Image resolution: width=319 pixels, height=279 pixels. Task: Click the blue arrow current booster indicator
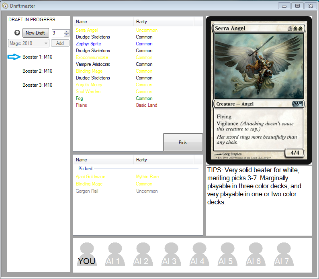tap(14, 57)
